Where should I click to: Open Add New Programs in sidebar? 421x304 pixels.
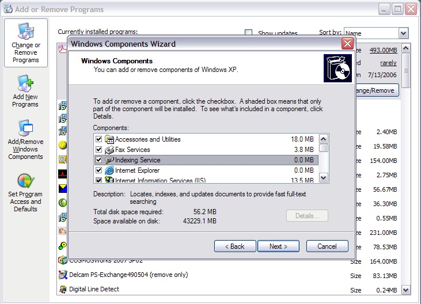point(25,91)
